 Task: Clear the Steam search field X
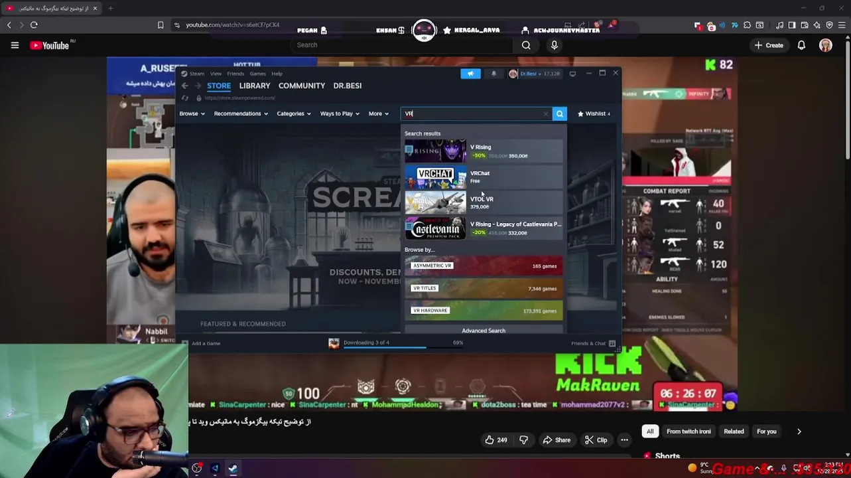(x=546, y=114)
